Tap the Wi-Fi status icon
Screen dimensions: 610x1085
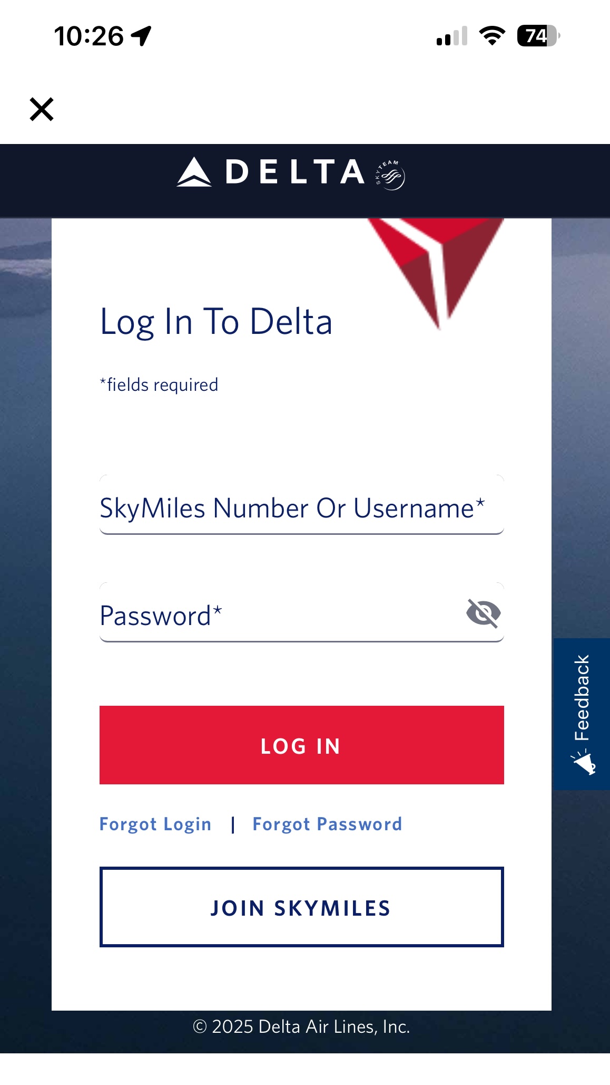492,36
